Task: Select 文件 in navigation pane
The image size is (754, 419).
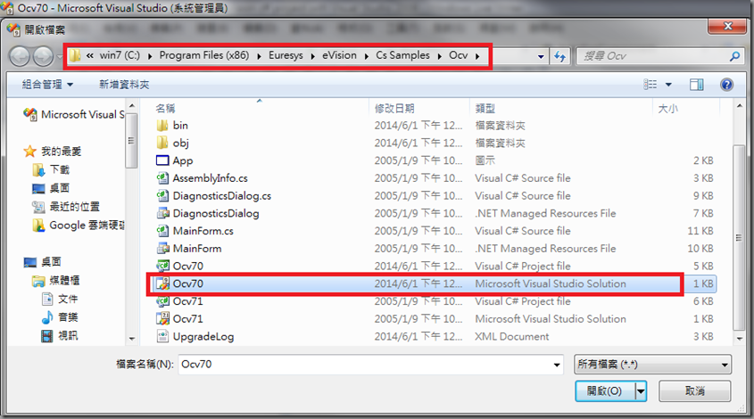Action: (x=68, y=299)
